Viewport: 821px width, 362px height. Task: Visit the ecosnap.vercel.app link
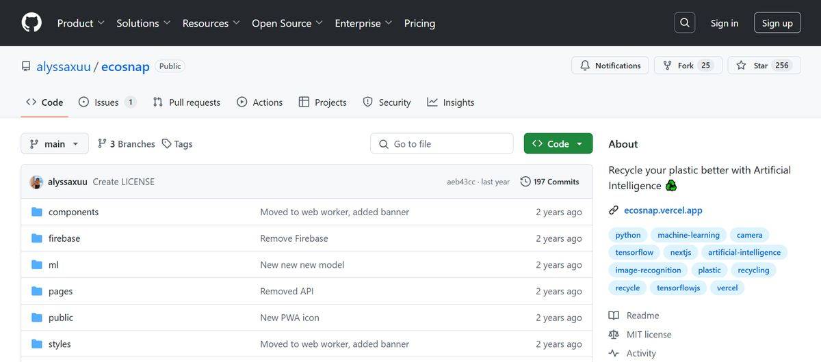pos(663,210)
